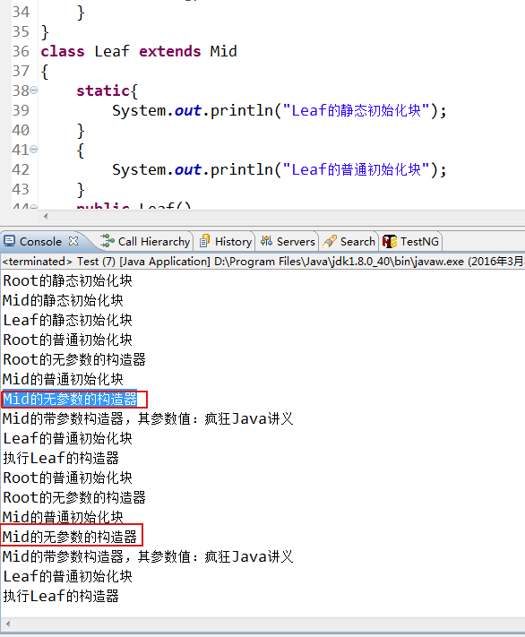
Task: Open the History tab
Action: (x=226, y=241)
